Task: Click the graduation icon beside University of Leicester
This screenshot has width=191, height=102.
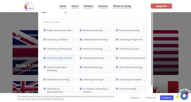Action: pos(117,80)
